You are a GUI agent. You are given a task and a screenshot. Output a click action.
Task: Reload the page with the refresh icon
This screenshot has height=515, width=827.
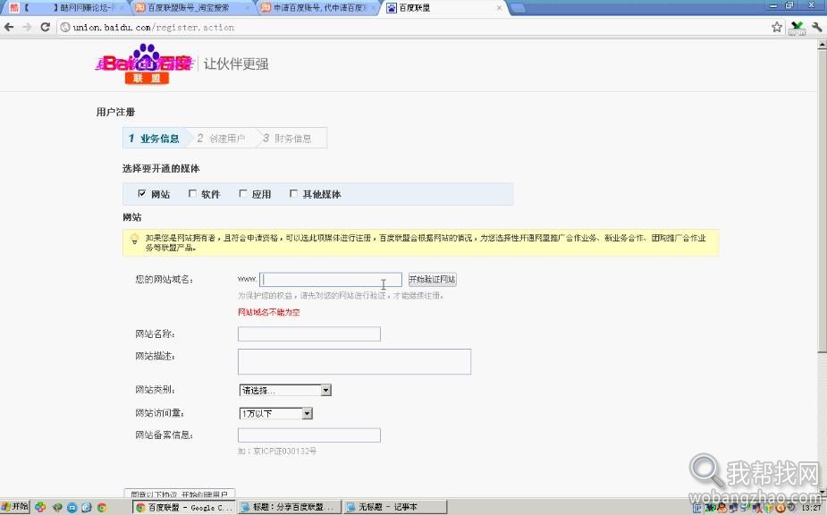click(x=46, y=27)
